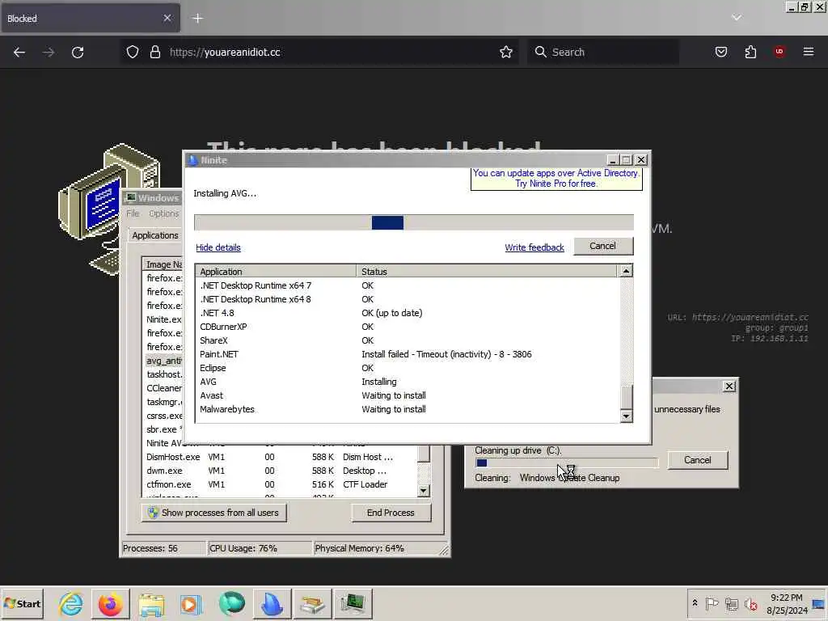Viewport: 828px width, 621px height.
Task: Select avg_anti process in Task Manager
Action: point(163,361)
